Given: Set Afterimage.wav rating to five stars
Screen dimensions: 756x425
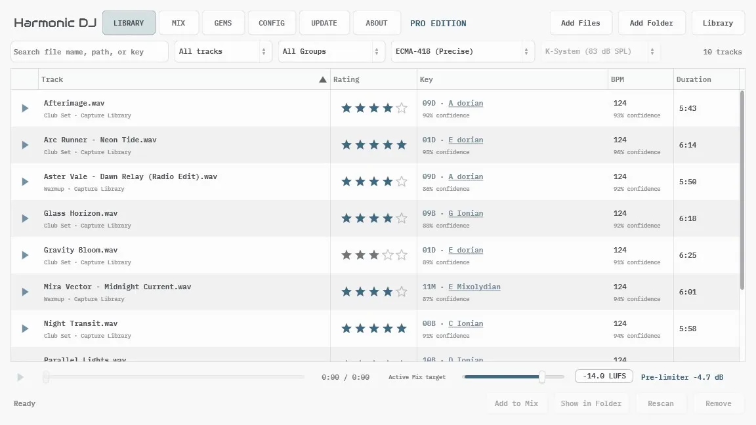Looking at the screenshot, I should [402, 108].
